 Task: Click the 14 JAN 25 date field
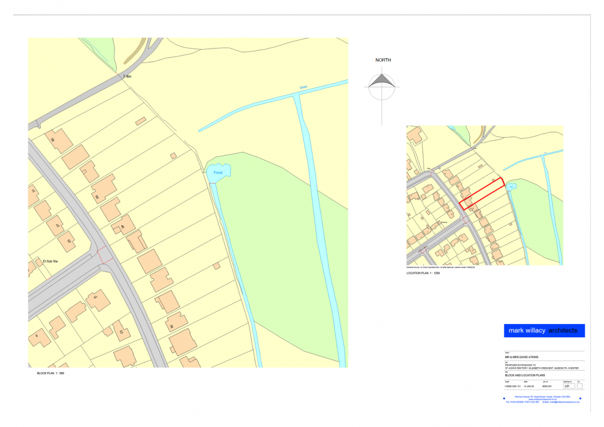(529, 386)
